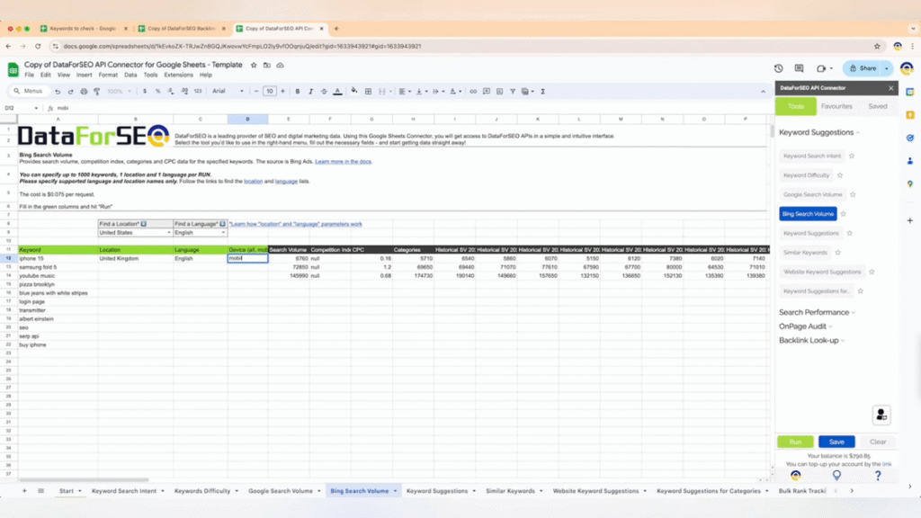Click the Share button
This screenshot has height=518, width=921.
tap(863, 68)
